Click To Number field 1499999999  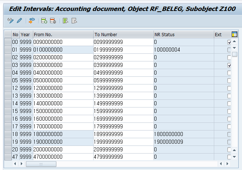(x=124, y=103)
